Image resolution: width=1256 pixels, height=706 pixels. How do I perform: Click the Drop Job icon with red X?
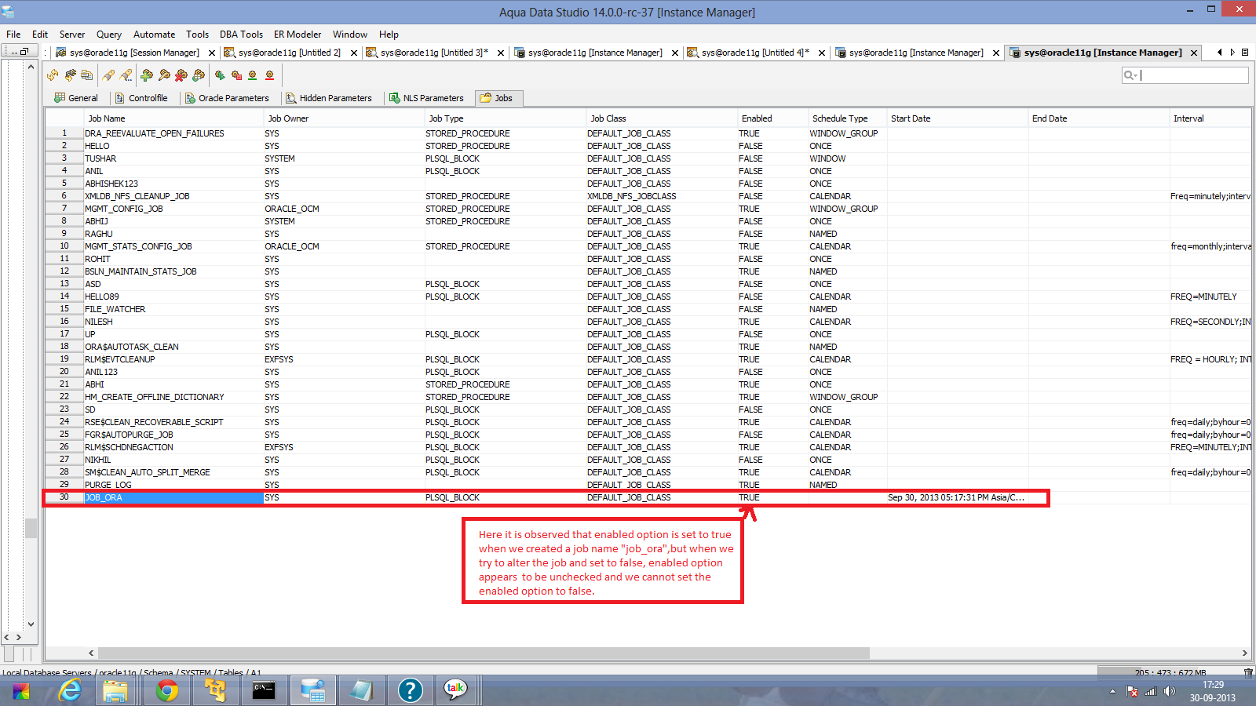click(181, 75)
